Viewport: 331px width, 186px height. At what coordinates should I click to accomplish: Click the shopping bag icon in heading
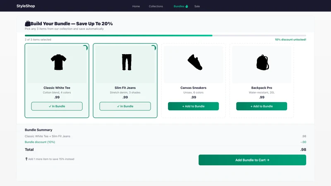point(27,24)
